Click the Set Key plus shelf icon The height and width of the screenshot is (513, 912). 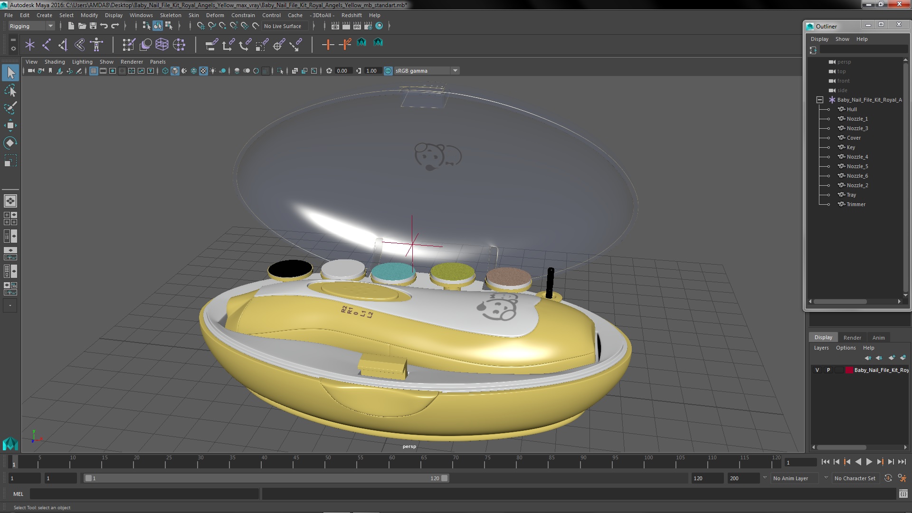(327, 45)
